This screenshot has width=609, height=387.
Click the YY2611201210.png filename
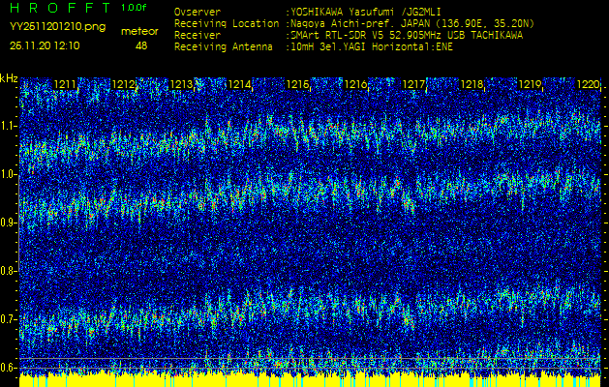pos(47,28)
